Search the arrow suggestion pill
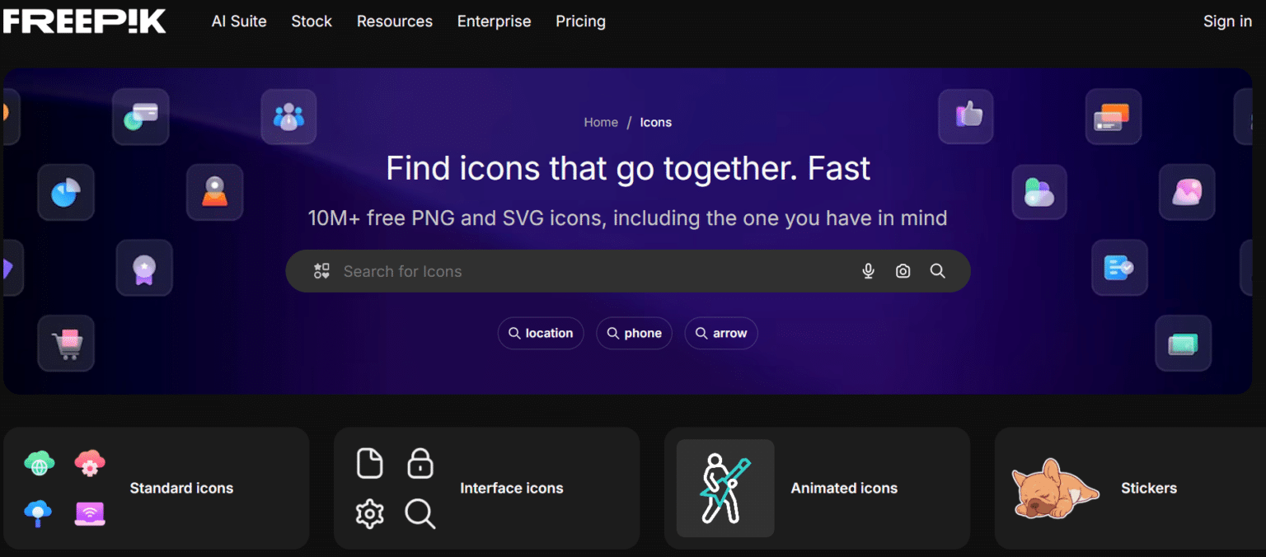 tap(721, 333)
